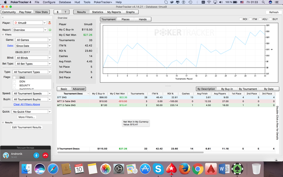Open All Tournament Speeds dropdown

coord(32,93)
